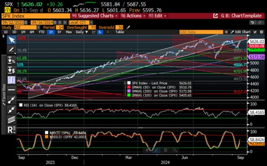Click annotate icon next to Edit Chart

255,32
